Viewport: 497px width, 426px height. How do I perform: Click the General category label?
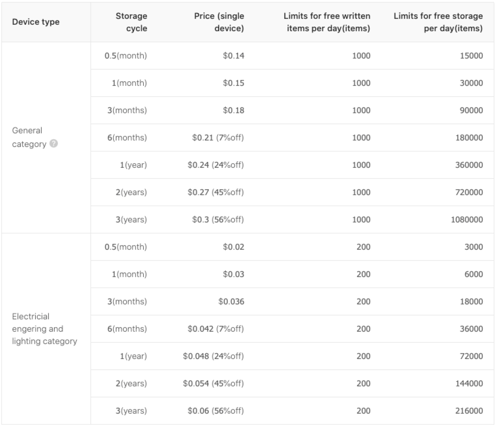29,137
